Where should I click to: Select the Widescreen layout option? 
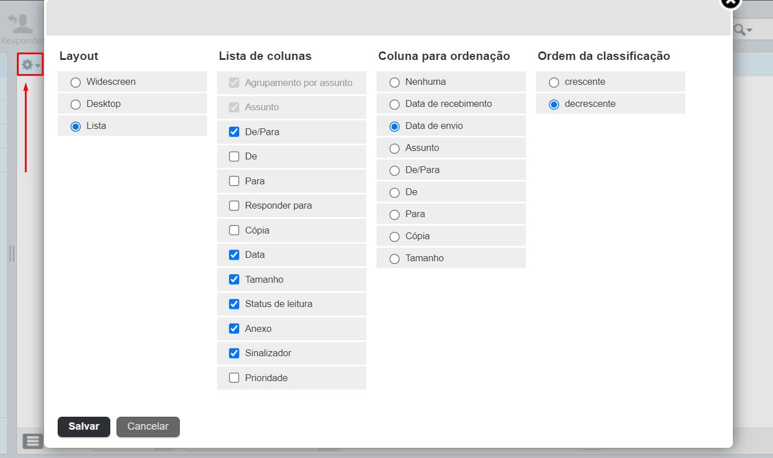[x=76, y=82]
